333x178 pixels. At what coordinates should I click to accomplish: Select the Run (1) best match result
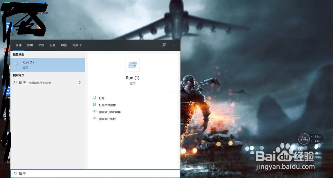tap(48, 65)
